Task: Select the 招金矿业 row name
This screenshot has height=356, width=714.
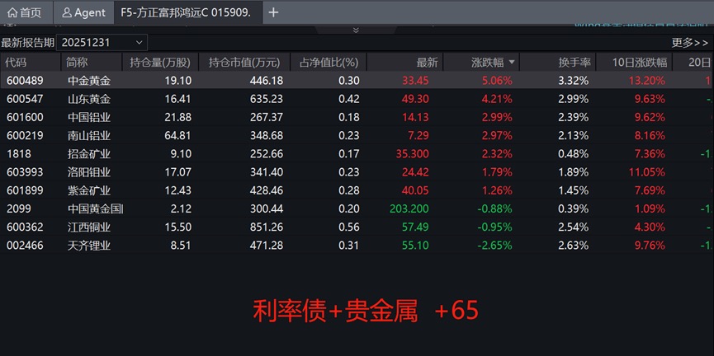Action: click(89, 154)
